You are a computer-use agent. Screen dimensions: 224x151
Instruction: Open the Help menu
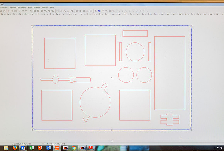click(52, 7)
